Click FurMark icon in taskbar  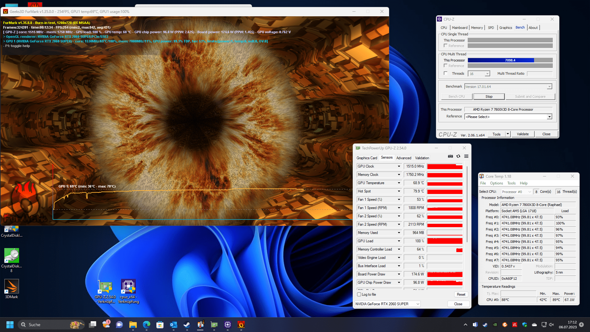coord(241,325)
